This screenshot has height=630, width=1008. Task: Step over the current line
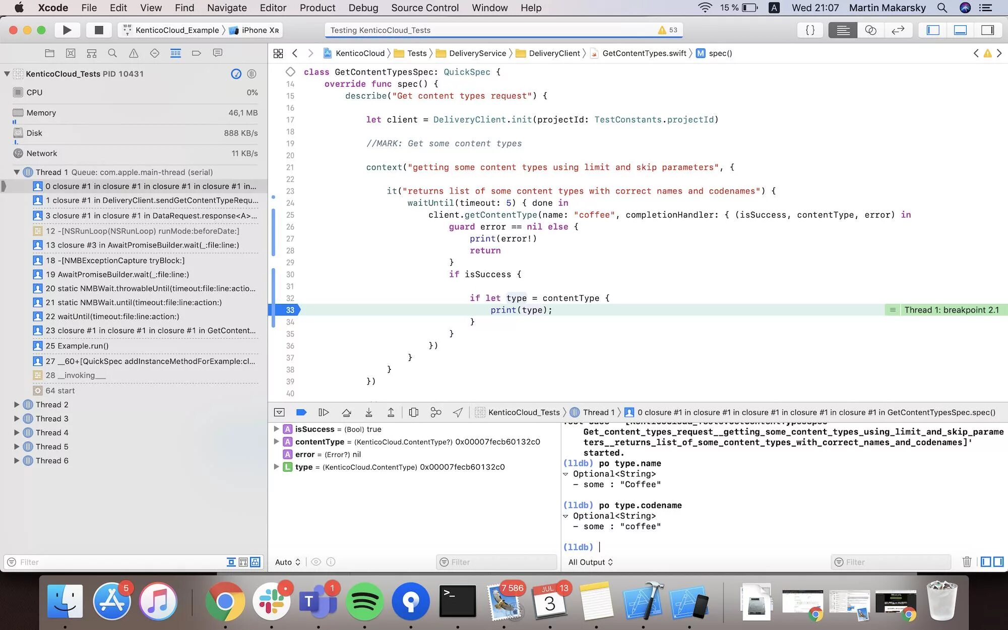pyautogui.click(x=346, y=412)
